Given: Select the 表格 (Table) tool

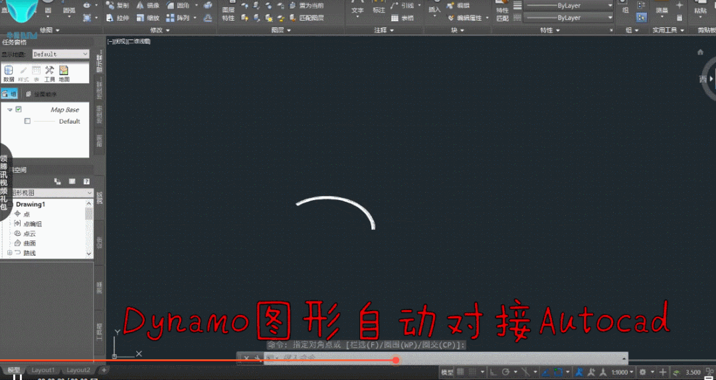Looking at the screenshot, I should click(x=403, y=18).
